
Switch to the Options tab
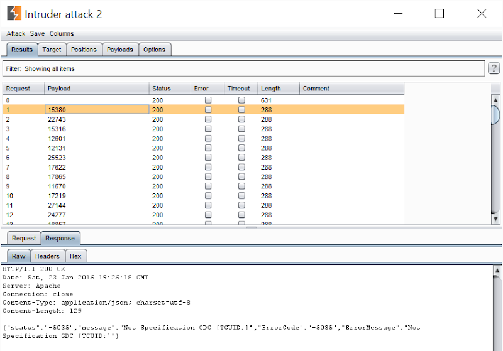coord(154,50)
